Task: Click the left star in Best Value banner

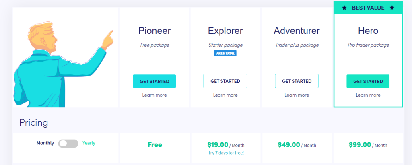Action: coord(344,8)
